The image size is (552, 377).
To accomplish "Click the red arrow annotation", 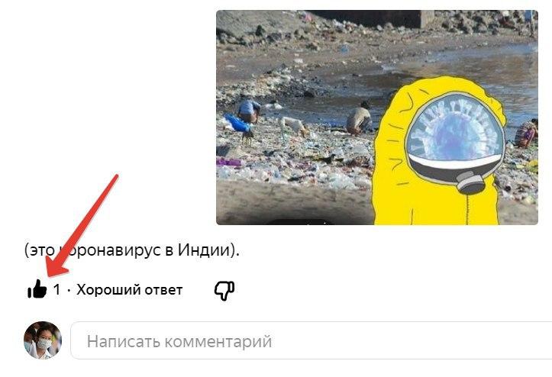I will 80,226.
